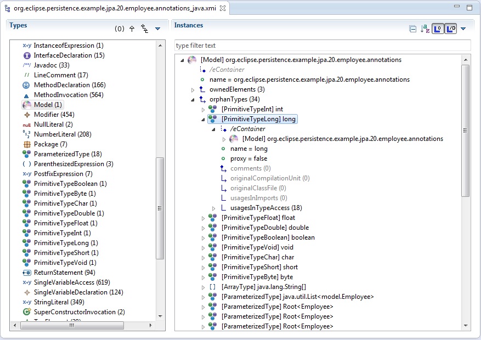
Task: Click the ownedElements reference icon
Action: coord(202,89)
